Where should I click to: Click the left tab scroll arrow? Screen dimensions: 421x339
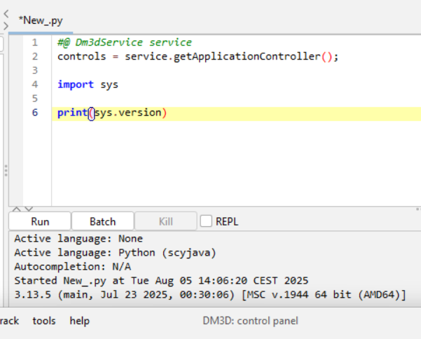pos(6,14)
